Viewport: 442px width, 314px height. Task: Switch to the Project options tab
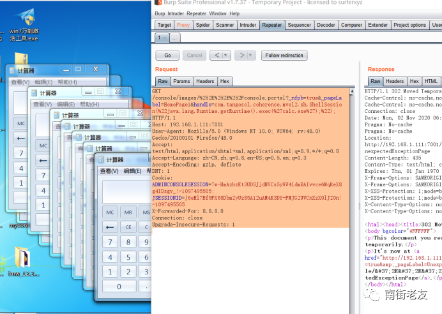[x=409, y=25]
